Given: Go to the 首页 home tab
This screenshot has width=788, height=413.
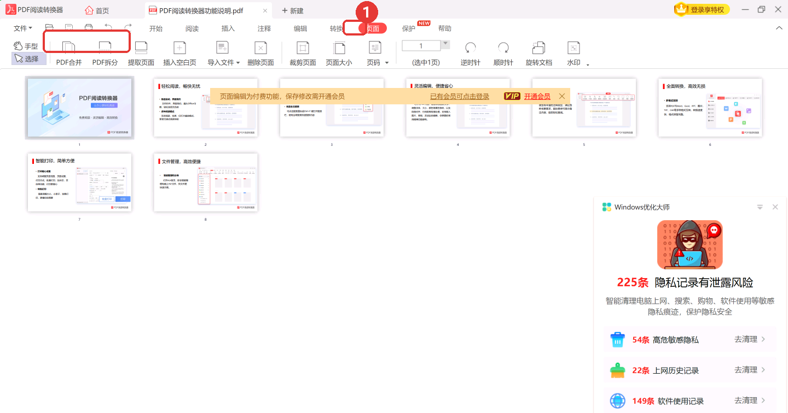Looking at the screenshot, I should tap(97, 10).
